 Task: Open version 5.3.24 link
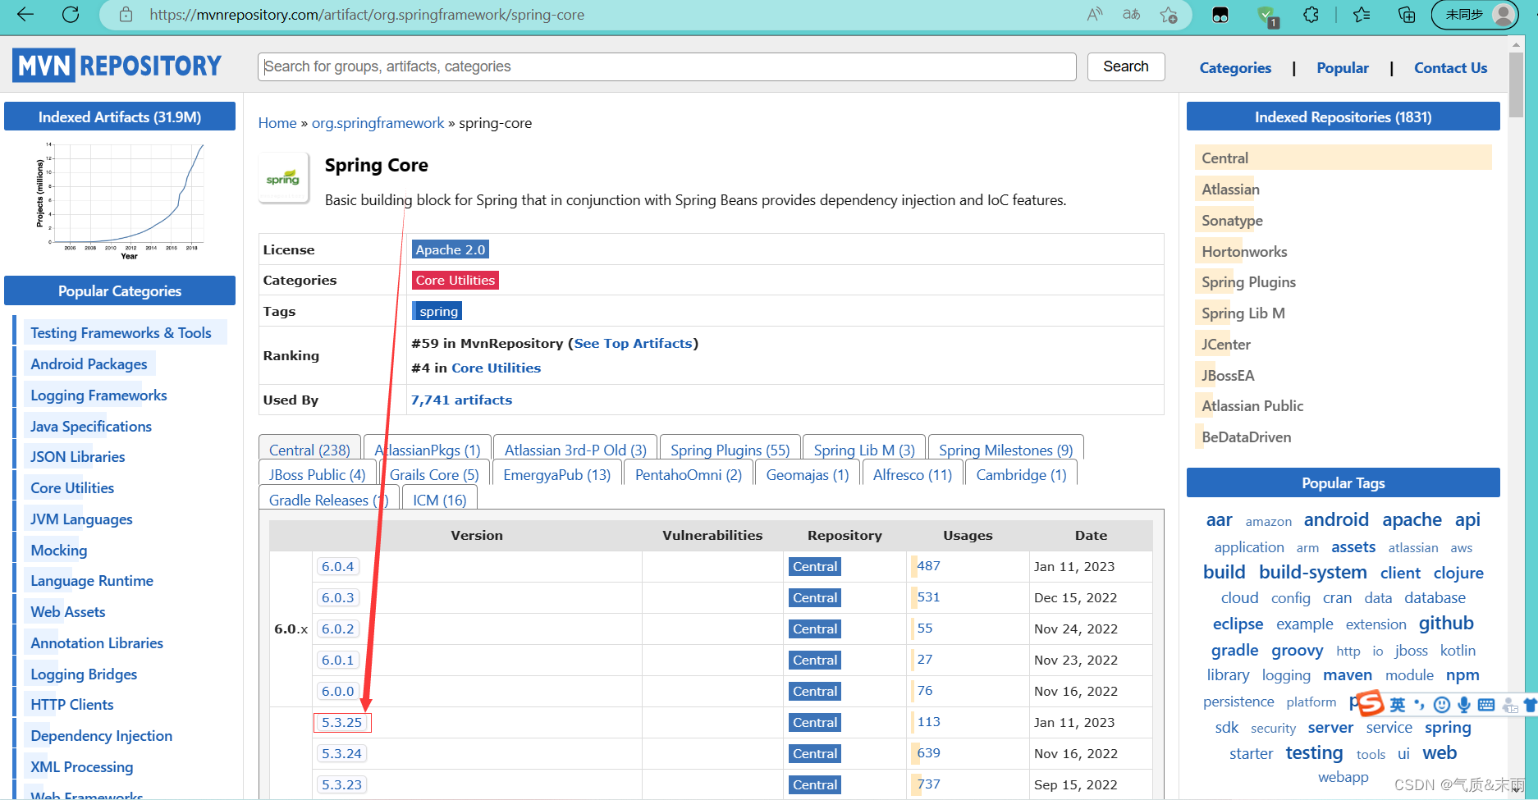click(341, 753)
